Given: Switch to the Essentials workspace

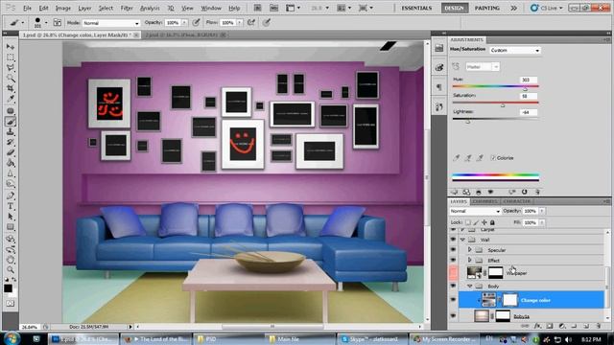Looking at the screenshot, I should click(416, 8).
